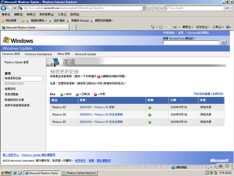Open the KB952954 Windows XP 安全性更新 link

[101, 122]
